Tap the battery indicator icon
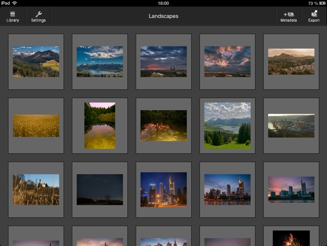The height and width of the screenshot is (246, 327). pos(322,3)
